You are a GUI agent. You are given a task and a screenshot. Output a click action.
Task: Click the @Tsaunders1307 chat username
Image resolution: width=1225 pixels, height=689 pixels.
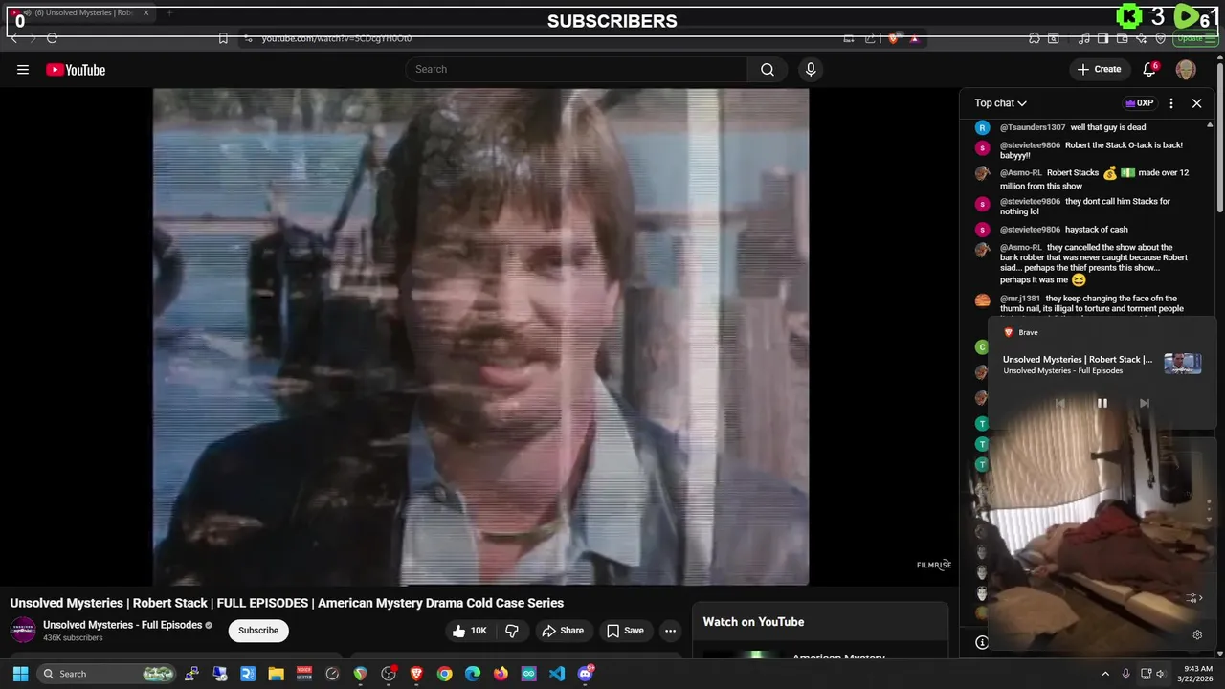tap(1033, 127)
